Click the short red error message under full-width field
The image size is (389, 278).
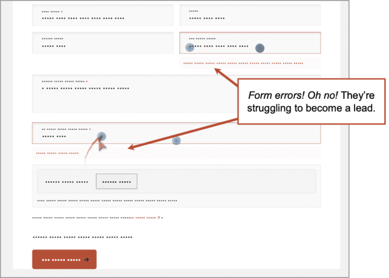point(57,153)
